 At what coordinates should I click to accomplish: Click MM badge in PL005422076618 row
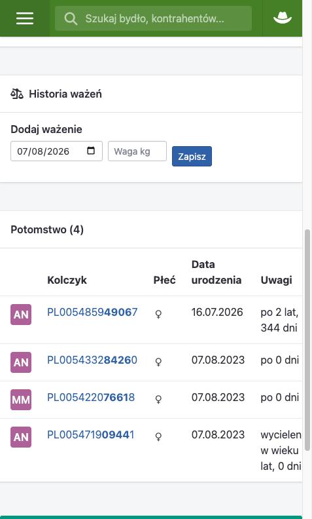21,400
